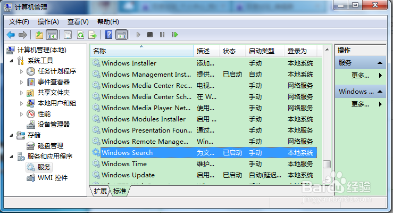Click the Shared Folders icon in tree
The image size is (393, 213).
click(x=30, y=93)
